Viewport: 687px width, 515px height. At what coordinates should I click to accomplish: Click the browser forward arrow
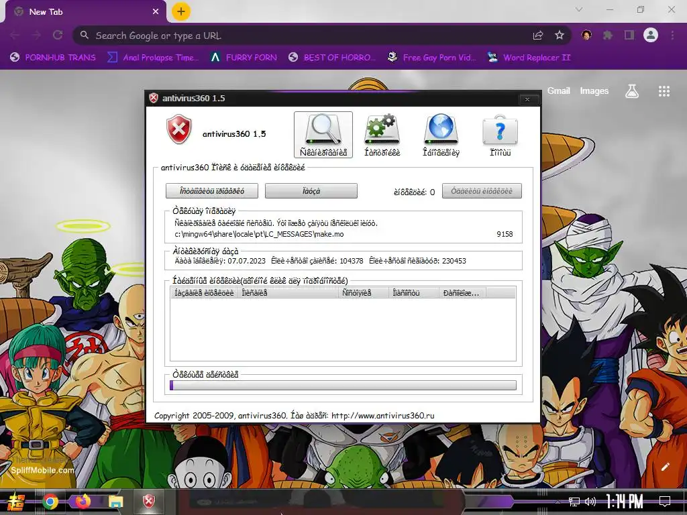click(36, 35)
